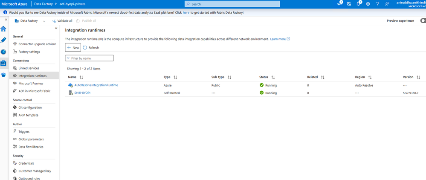Image resolution: width=426 pixels, height=180 pixels.
Task: Open the switch directory icon in header
Action: click(x=349, y=4)
